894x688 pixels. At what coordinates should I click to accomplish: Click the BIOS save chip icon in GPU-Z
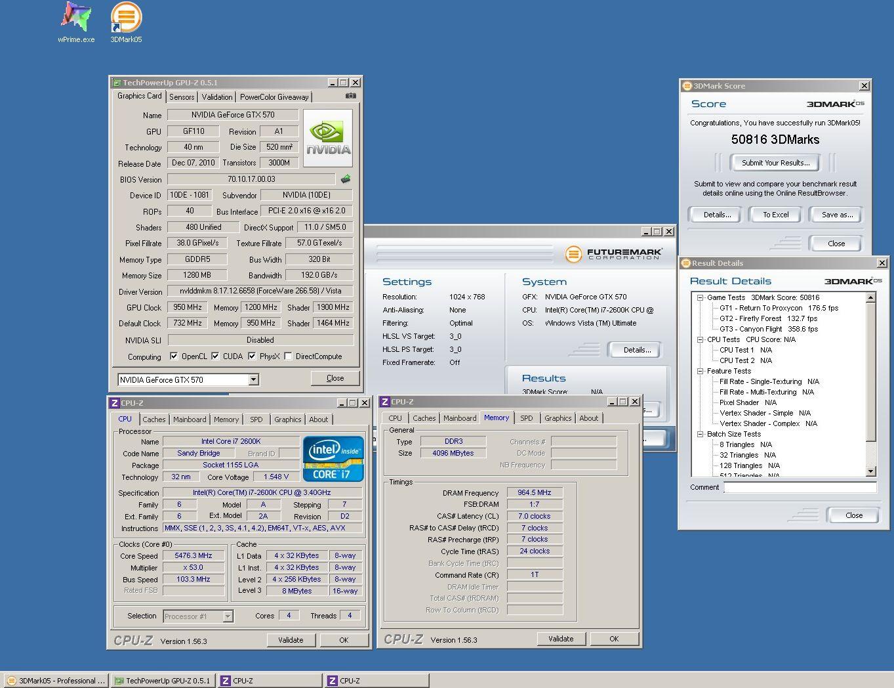[x=346, y=179]
